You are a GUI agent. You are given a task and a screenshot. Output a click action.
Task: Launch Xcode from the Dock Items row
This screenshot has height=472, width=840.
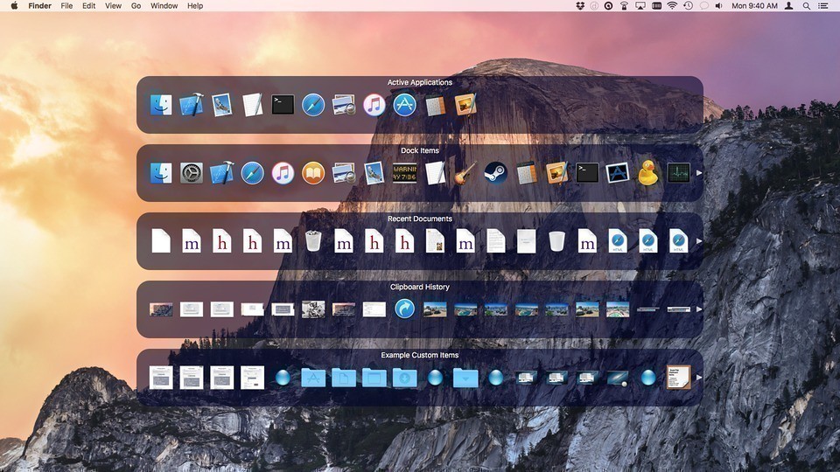click(221, 173)
